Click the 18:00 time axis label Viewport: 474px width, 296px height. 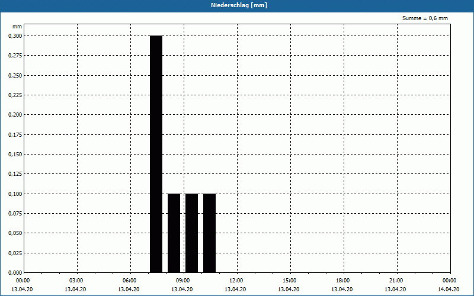click(x=343, y=281)
